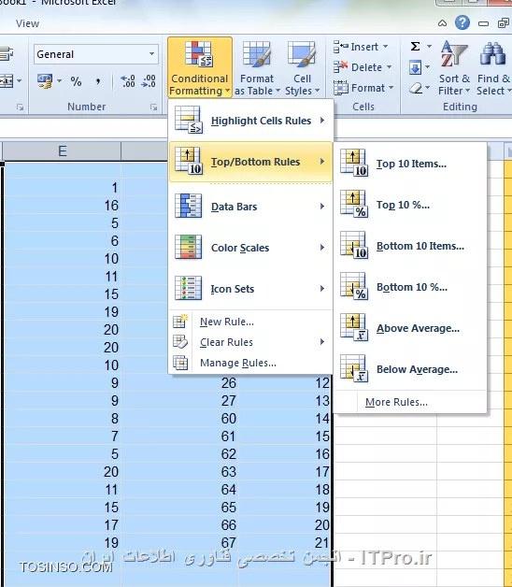Open Format as Table gallery
This screenshot has width=512, height=587.
click(257, 67)
